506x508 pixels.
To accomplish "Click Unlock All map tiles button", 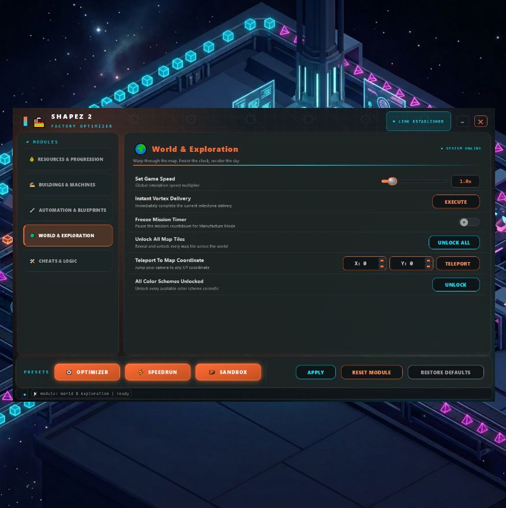I will (x=454, y=242).
